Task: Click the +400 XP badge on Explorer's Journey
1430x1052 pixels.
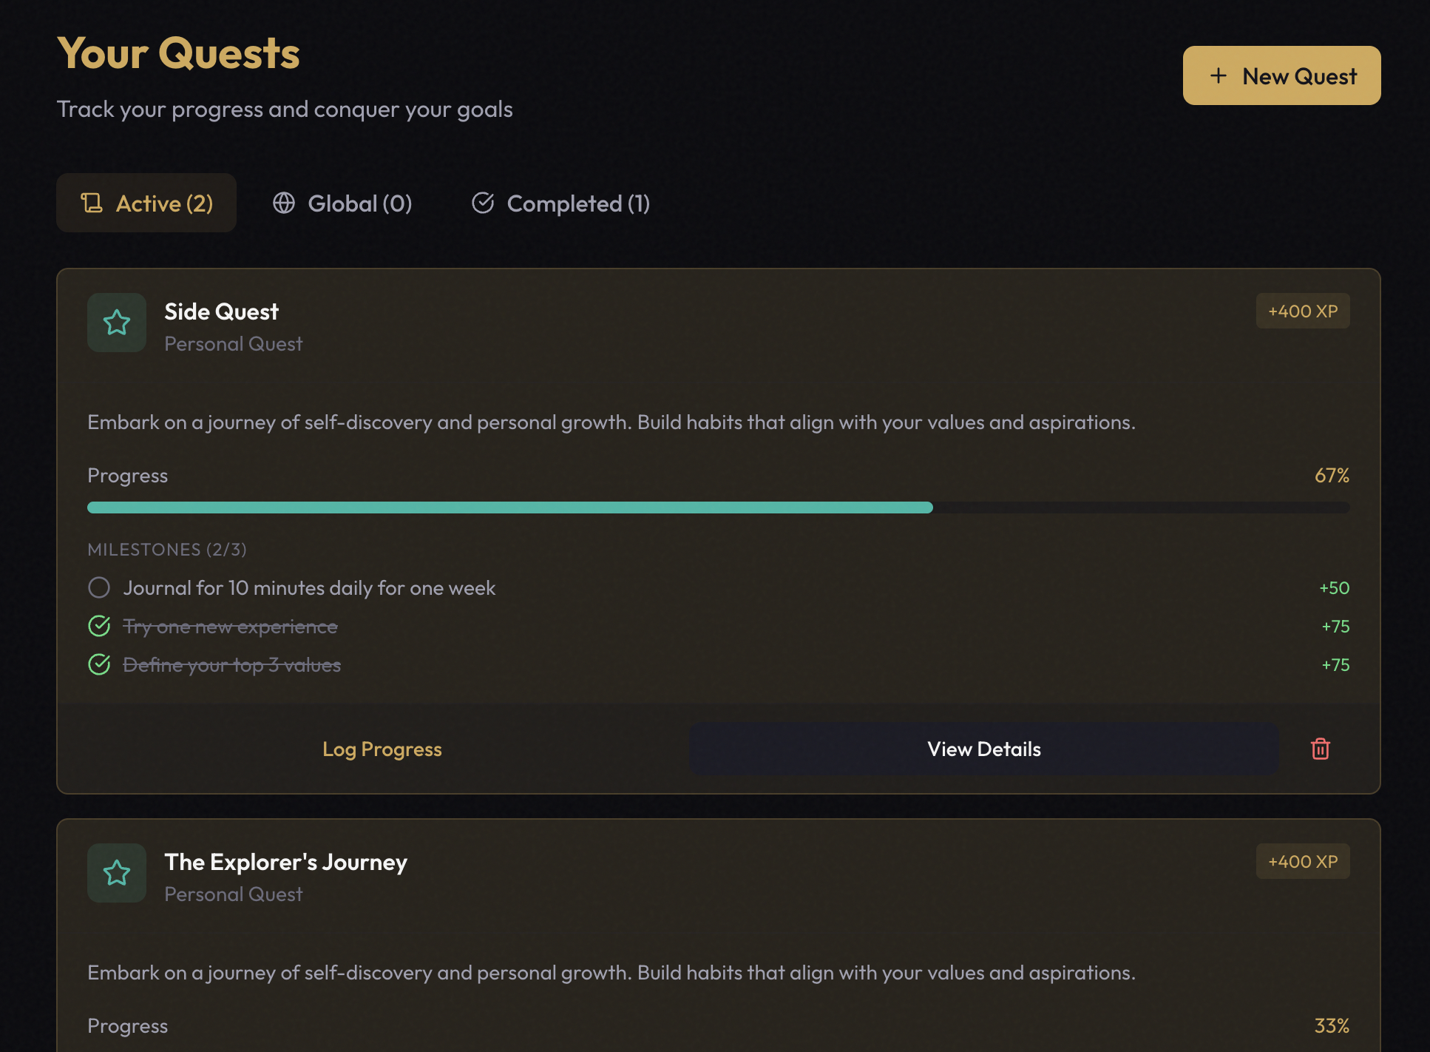Action: [1302, 861]
